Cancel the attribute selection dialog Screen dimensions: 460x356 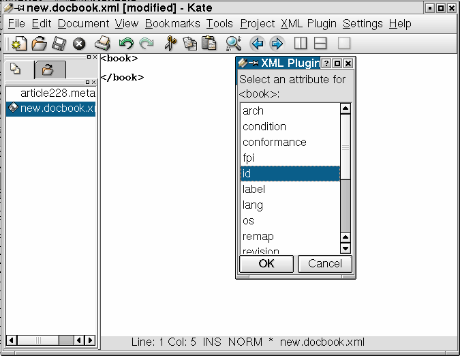(x=325, y=264)
